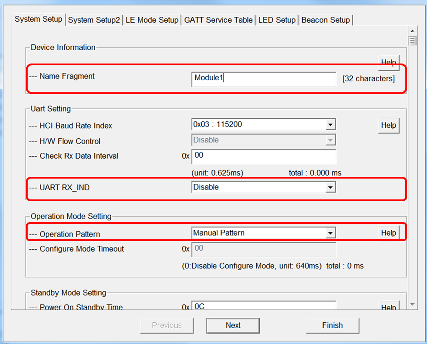Open the LE Mode Setup tab

(152, 20)
